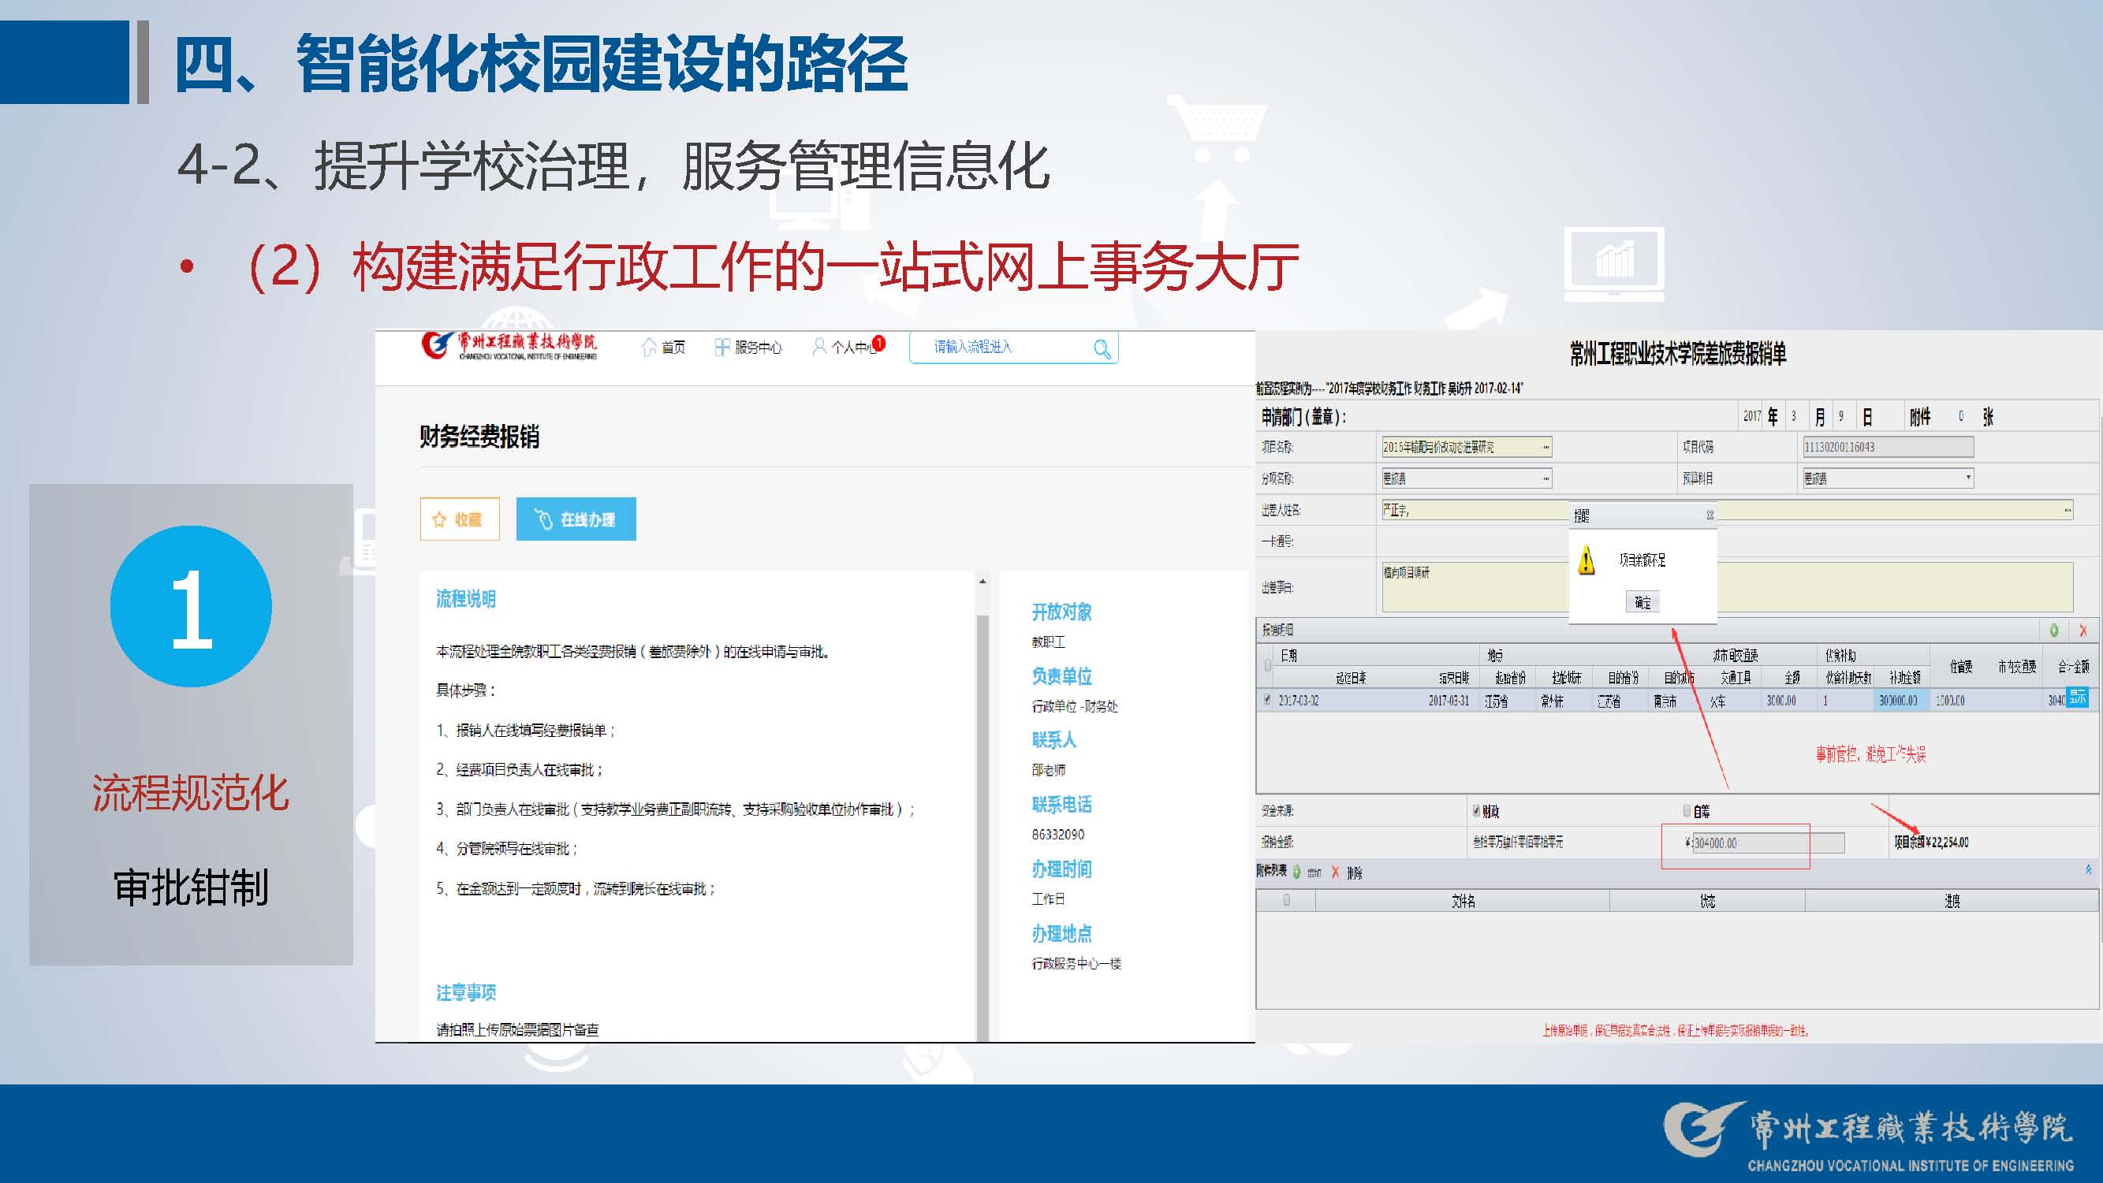Click red X 删除 attachment icon

click(1336, 872)
